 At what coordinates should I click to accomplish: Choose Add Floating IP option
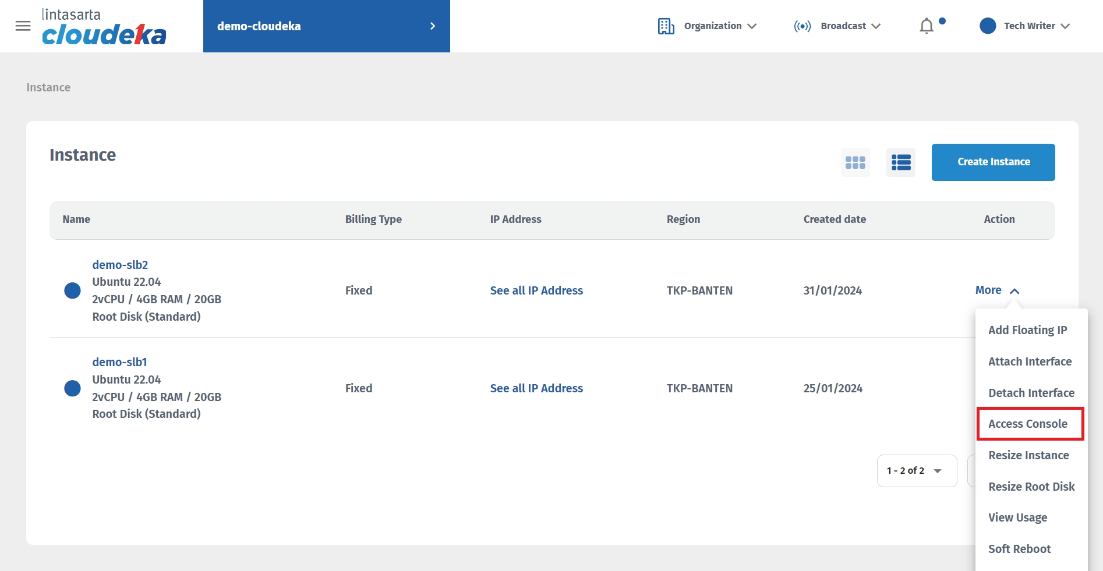click(1028, 330)
